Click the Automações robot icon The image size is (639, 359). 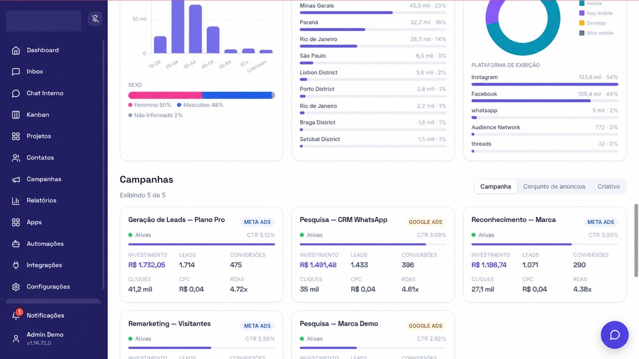click(16, 244)
